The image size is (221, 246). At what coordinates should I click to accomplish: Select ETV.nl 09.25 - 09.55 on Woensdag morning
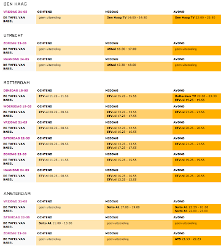click(53, 112)
